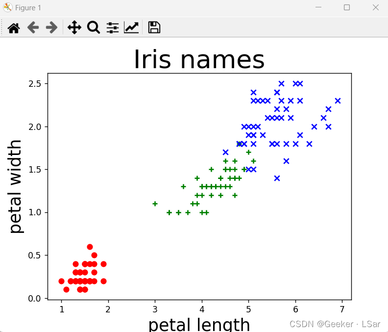Screen dimensions: 388x332
Task: Click the x-axis tick label 6
Action: 295,309
